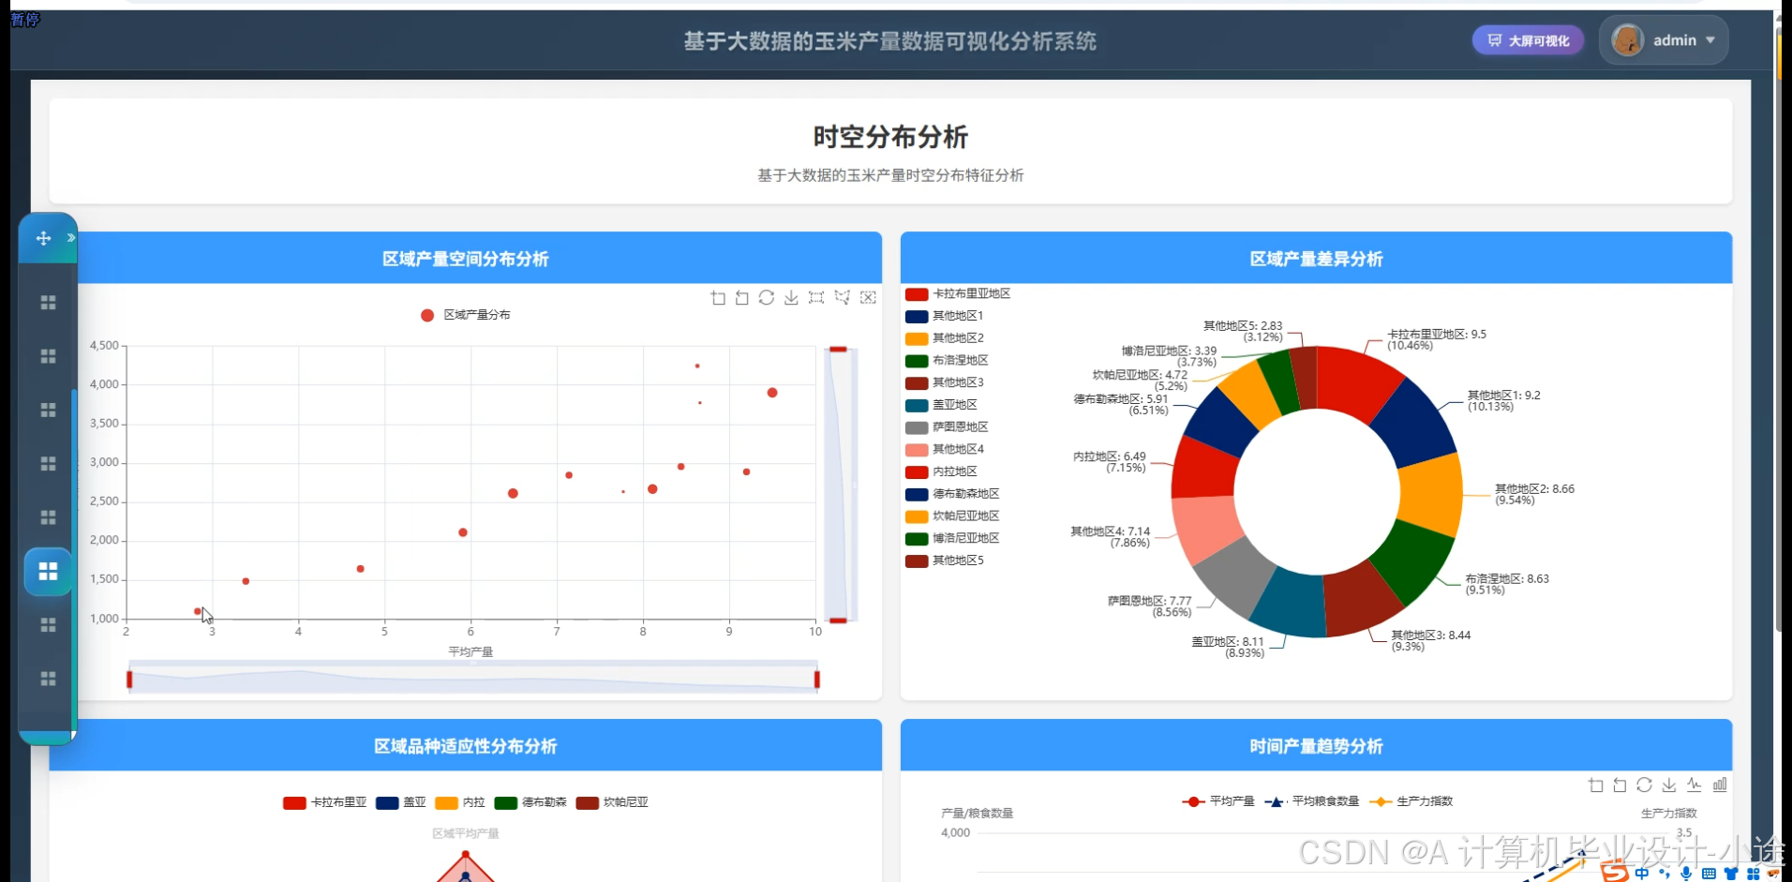Viewport: 1792px width, 882px height.
Task: Toggle 布洛涅地区 pie legend item
Action: pyautogui.click(x=947, y=361)
